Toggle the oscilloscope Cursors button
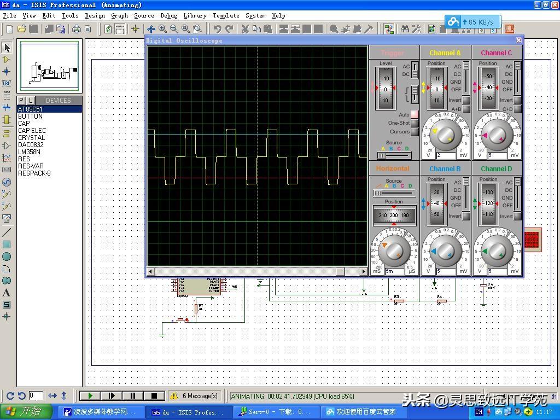Image resolution: width=560 pixels, height=420 pixels. 415,132
